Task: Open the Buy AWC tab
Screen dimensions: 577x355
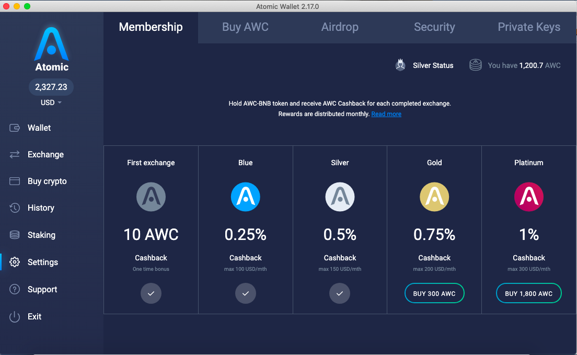Action: [246, 27]
